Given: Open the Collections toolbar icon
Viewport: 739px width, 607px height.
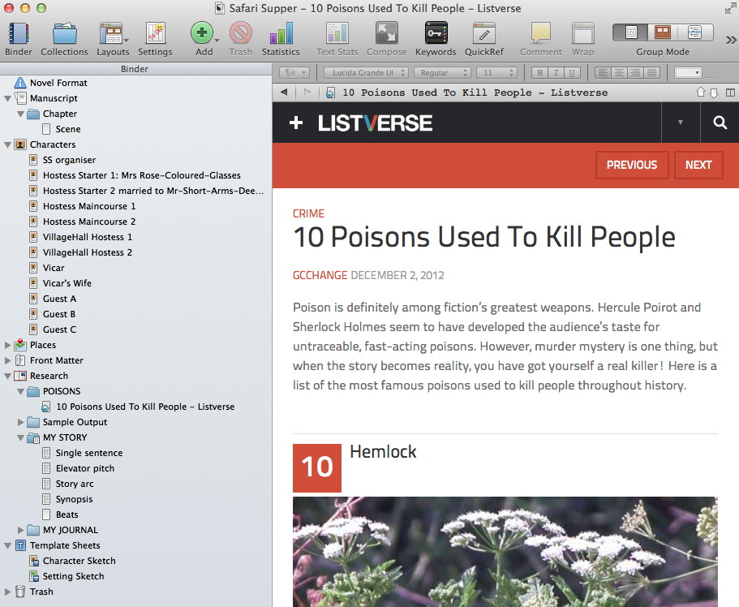Looking at the screenshot, I should pyautogui.click(x=64, y=34).
